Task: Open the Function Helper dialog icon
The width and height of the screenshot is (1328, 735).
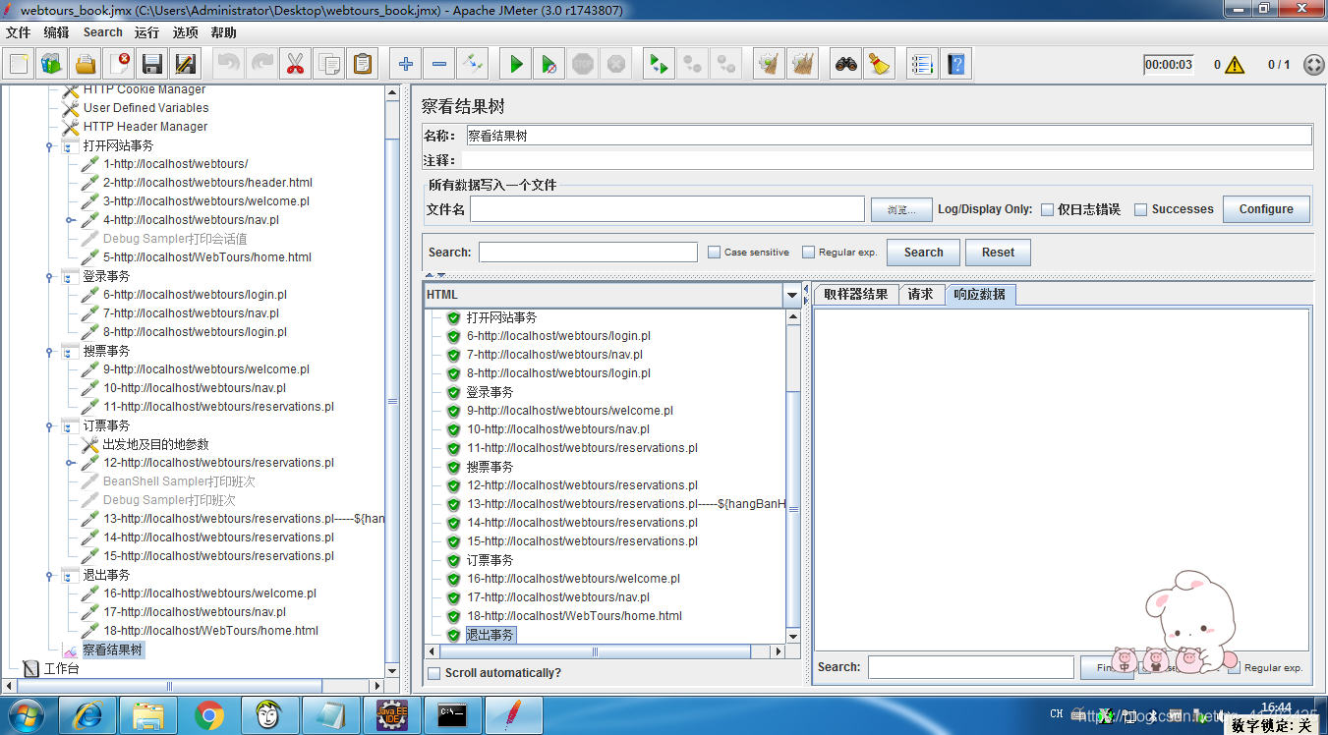Action: click(921, 65)
